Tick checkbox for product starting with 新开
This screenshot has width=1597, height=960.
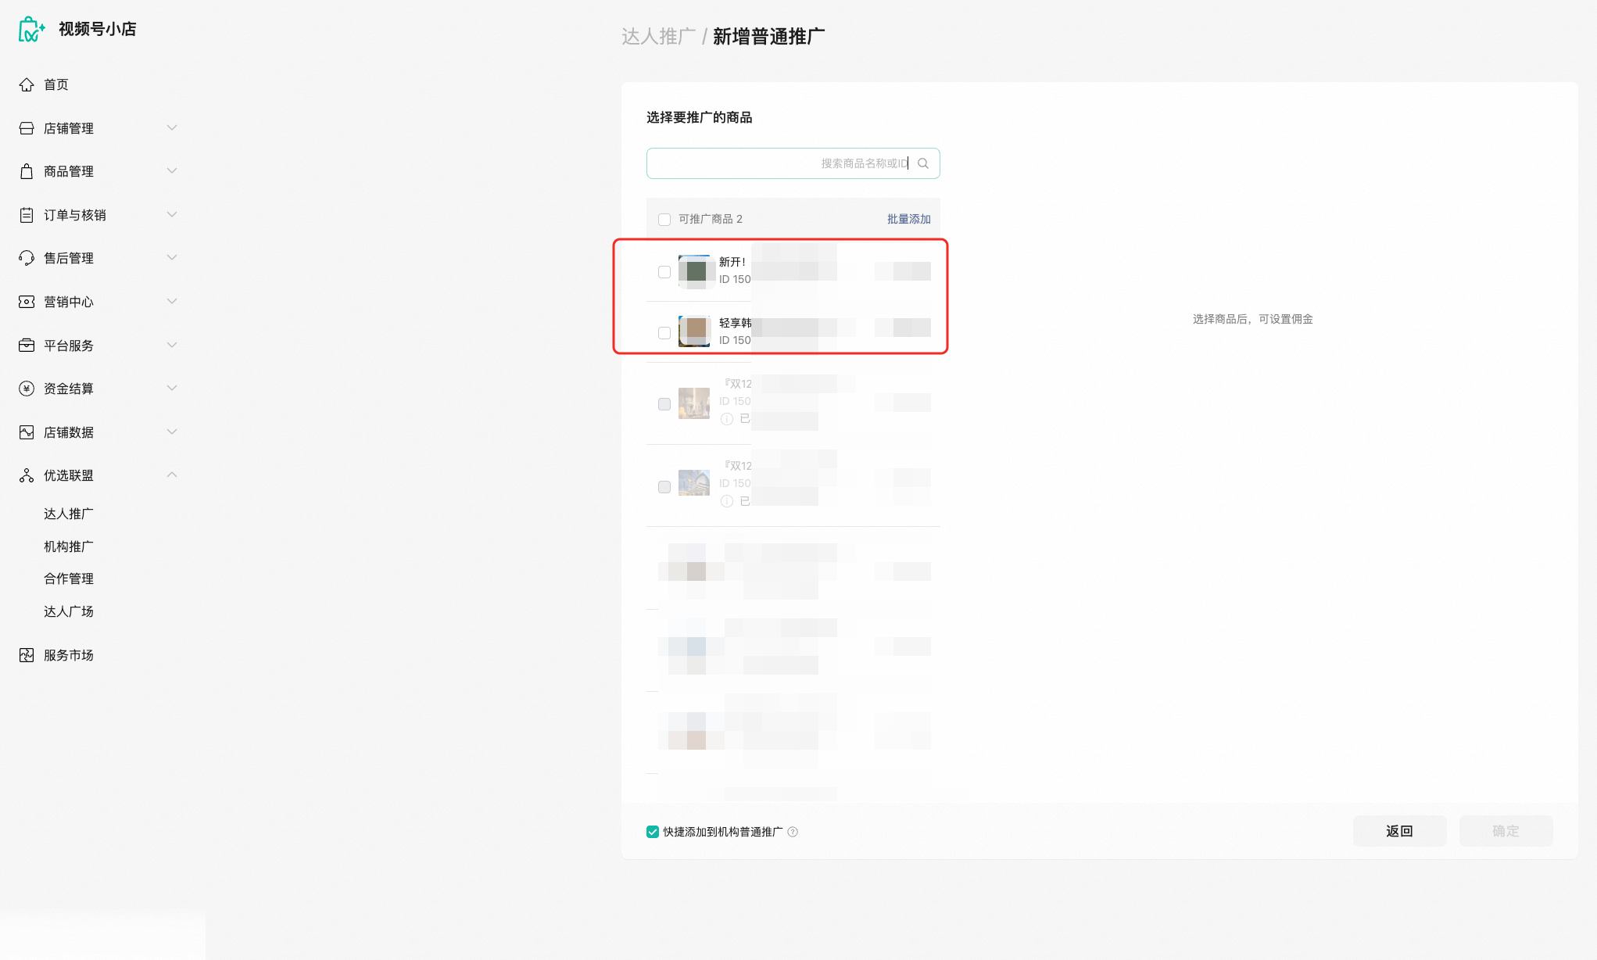664,272
